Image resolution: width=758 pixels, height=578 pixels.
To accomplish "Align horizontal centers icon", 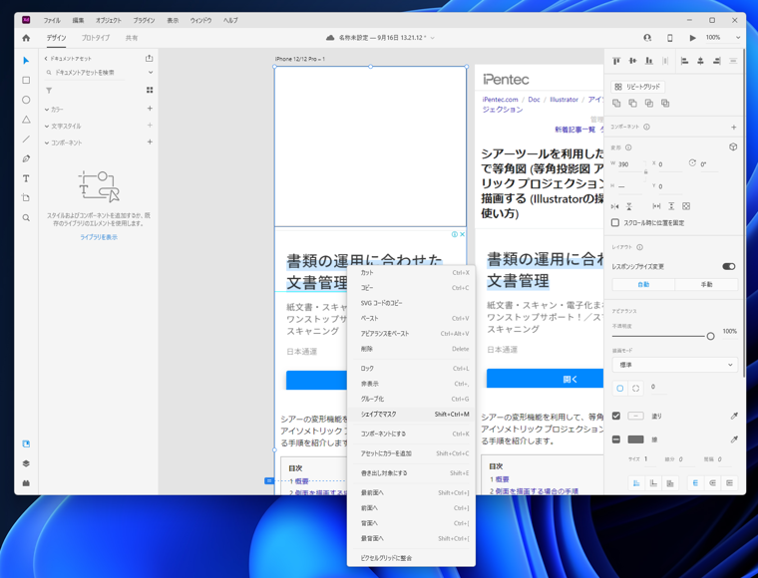I will click(x=700, y=61).
